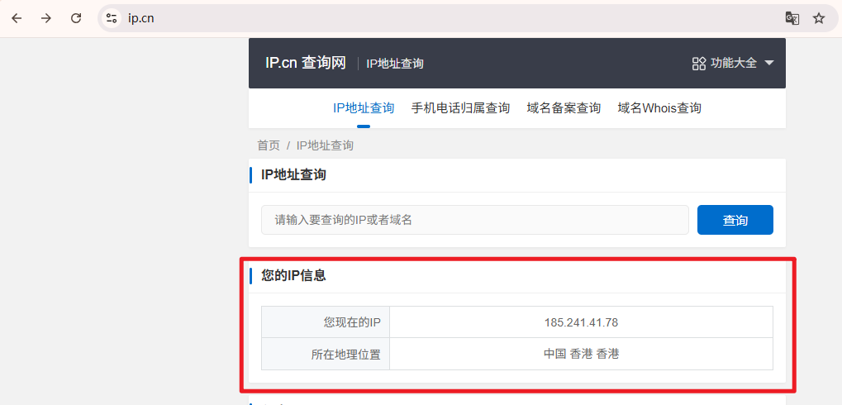This screenshot has width=842, height=405.
Task: Click the IP地址查询 header subtitle
Action: coord(395,64)
